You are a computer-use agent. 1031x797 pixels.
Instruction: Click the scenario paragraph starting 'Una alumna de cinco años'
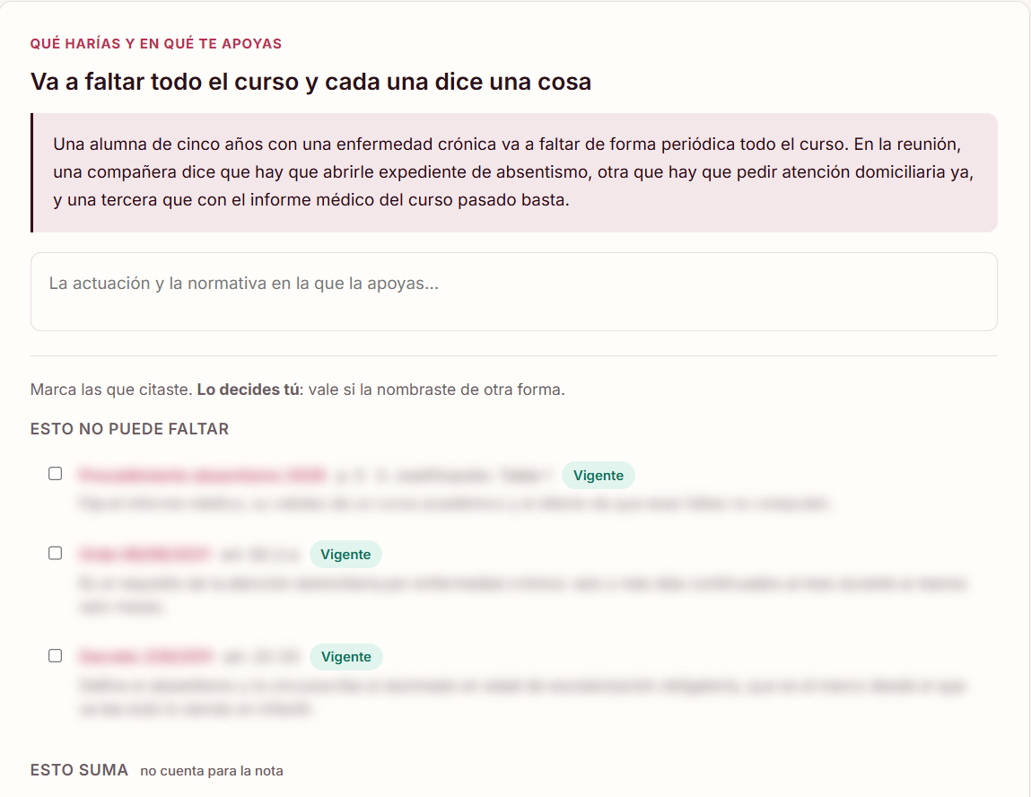[x=513, y=172]
